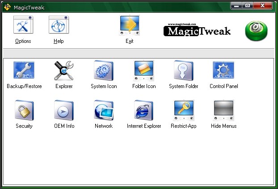Click the MagicTweak title bar icon

tap(7, 7)
